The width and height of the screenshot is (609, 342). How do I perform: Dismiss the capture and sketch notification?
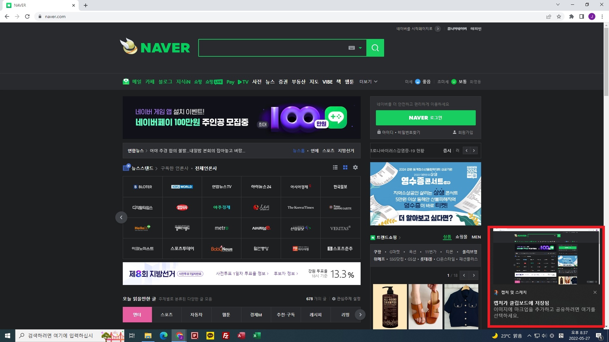[595, 292]
